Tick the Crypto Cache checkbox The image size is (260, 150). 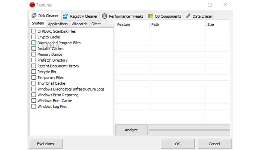point(34,37)
